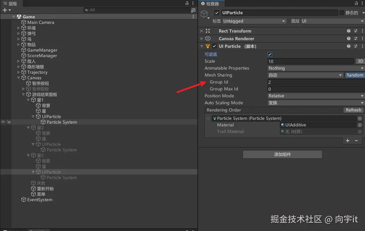Click the Hierarchy search field

tap(137, 10)
